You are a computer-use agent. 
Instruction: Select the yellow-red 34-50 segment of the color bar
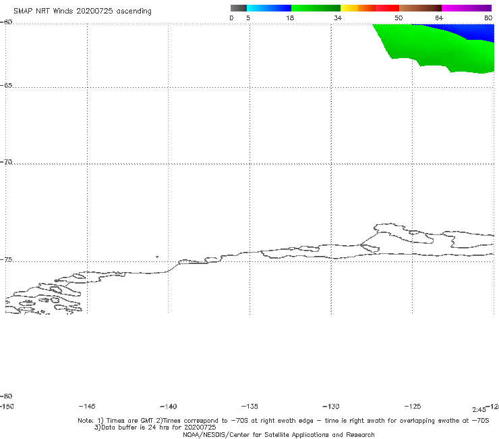click(370, 8)
